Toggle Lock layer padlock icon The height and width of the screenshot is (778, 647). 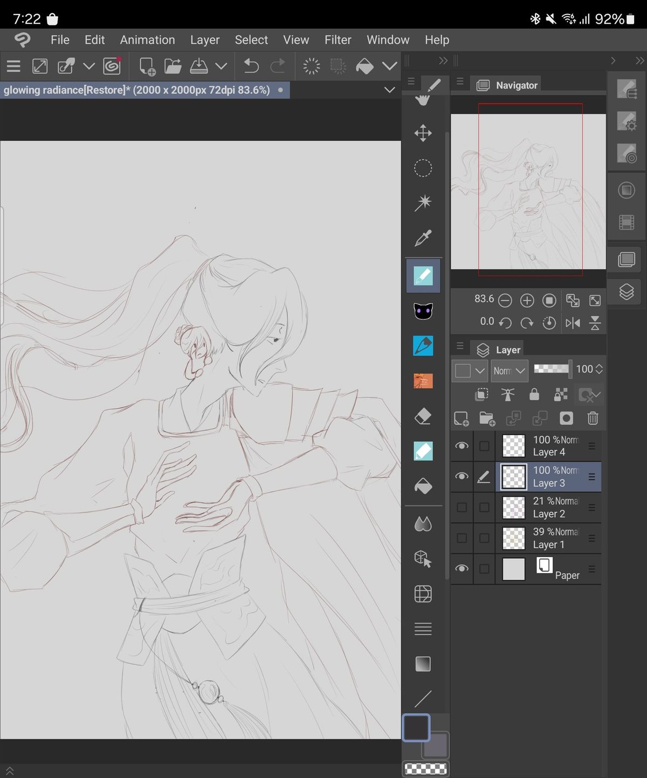(534, 395)
